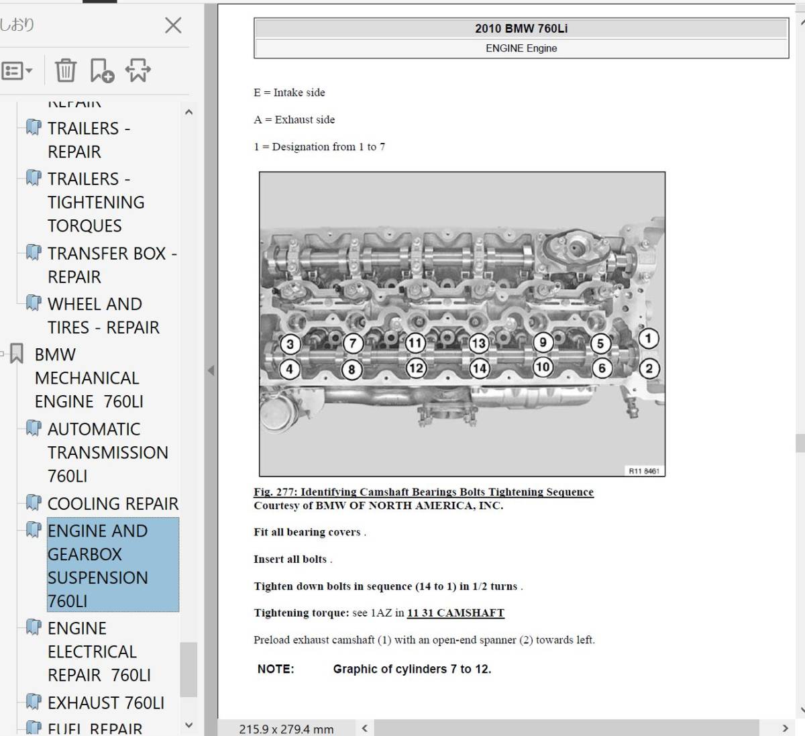The image size is (805, 736).
Task: Click the add new bookmark icon
Action: [x=102, y=70]
